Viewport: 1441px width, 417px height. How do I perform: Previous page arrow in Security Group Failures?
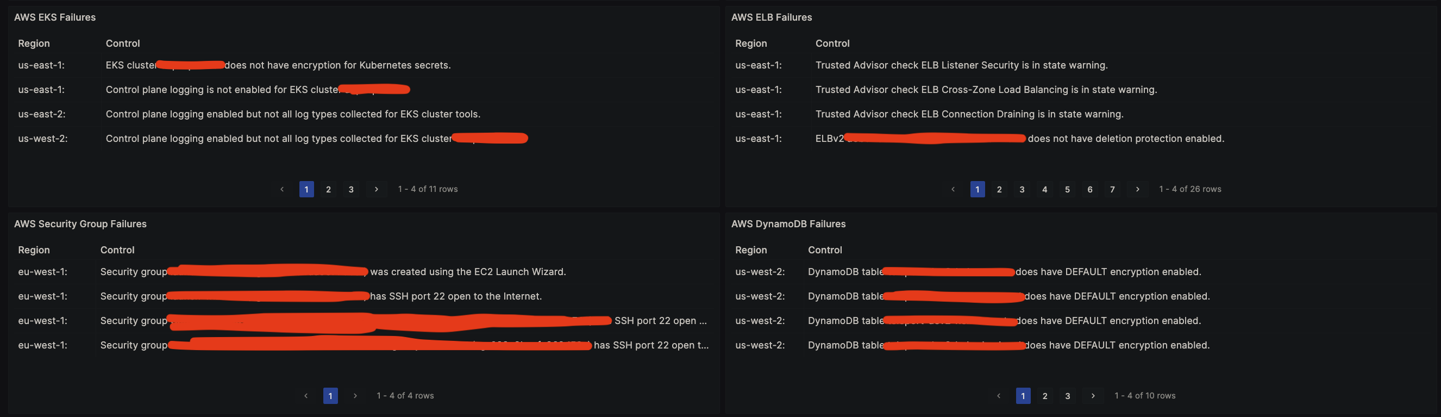[306, 396]
